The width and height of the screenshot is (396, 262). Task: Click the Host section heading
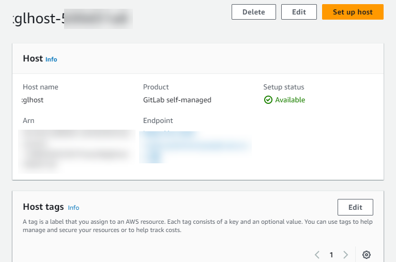33,58
